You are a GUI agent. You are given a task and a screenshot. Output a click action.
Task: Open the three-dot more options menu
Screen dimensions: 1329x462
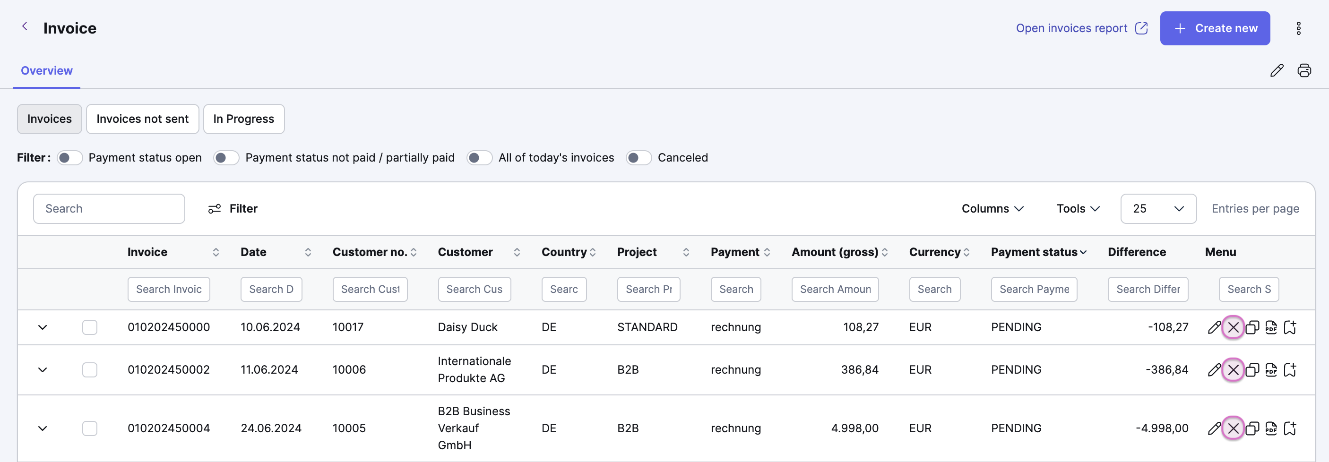[x=1299, y=28]
